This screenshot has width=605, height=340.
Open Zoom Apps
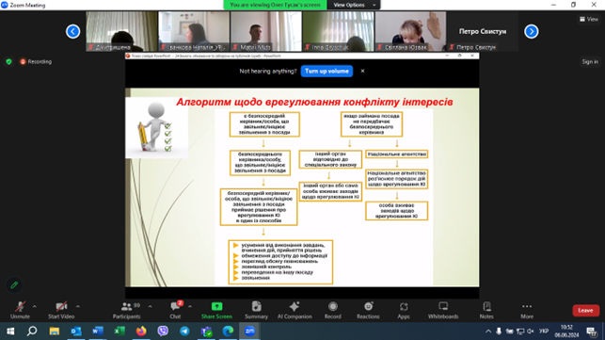pyautogui.click(x=404, y=310)
